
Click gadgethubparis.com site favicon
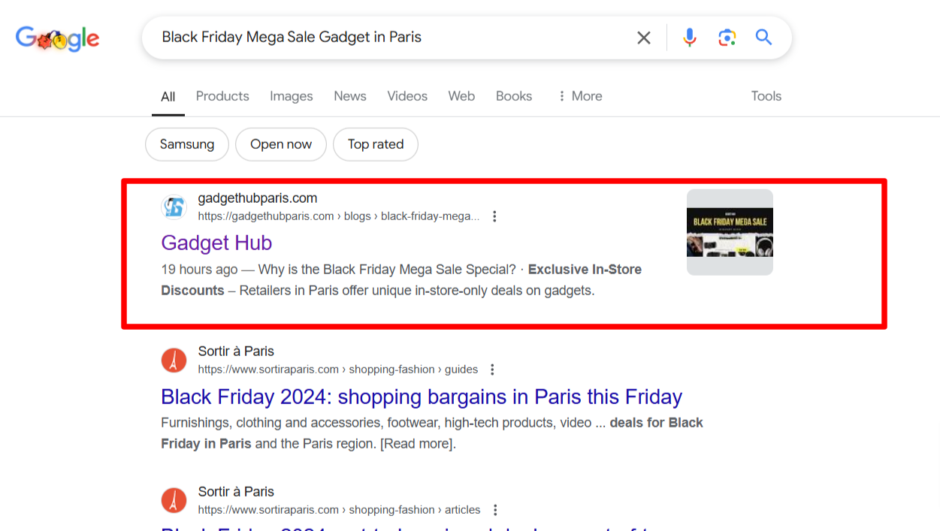pyautogui.click(x=174, y=207)
